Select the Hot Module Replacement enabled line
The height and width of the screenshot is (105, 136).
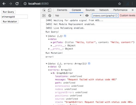point(70,24)
